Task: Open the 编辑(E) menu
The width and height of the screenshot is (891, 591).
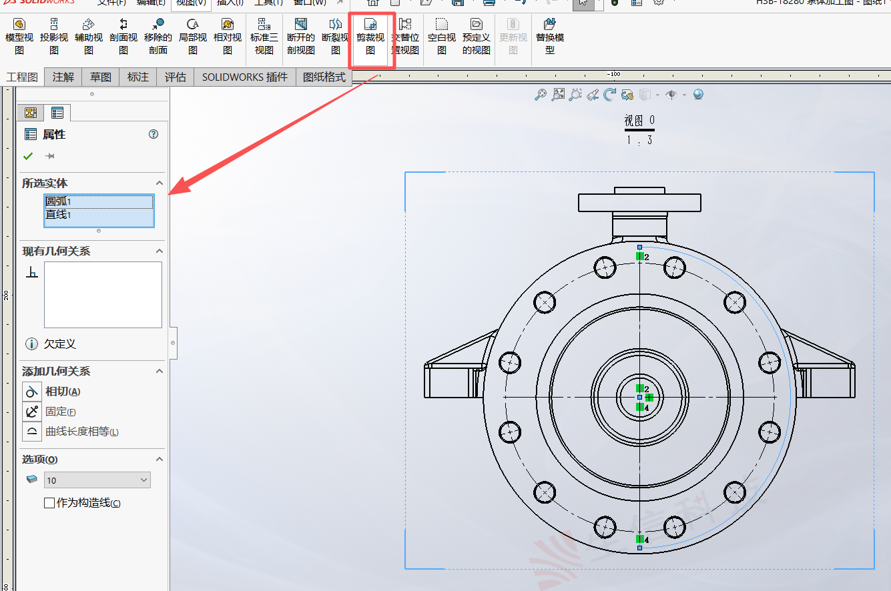Action: pos(152,3)
